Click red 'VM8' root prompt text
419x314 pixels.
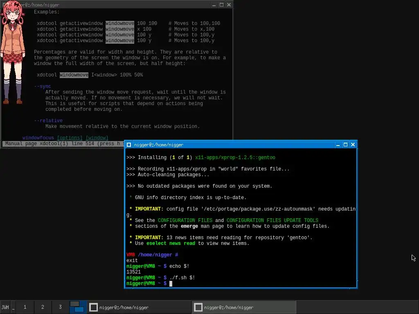click(131, 255)
